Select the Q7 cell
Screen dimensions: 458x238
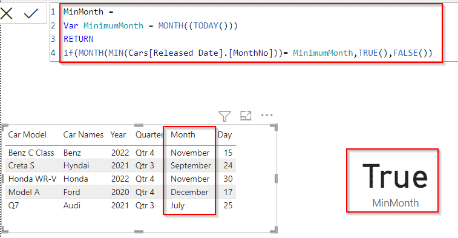(x=13, y=205)
